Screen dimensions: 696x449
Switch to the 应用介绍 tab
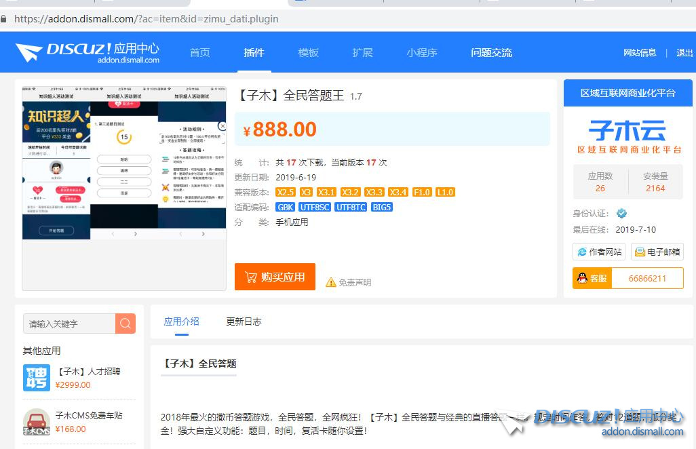tap(181, 321)
